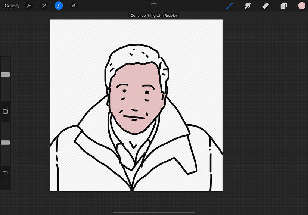The image size is (308, 215).
Task: Adjust the brush size slider
Action: click(x=5, y=74)
